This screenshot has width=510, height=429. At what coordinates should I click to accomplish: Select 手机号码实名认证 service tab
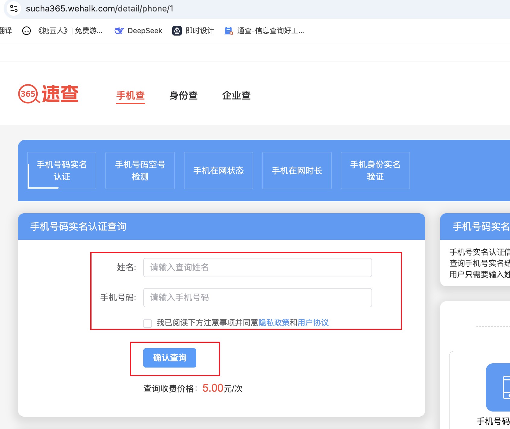point(62,171)
